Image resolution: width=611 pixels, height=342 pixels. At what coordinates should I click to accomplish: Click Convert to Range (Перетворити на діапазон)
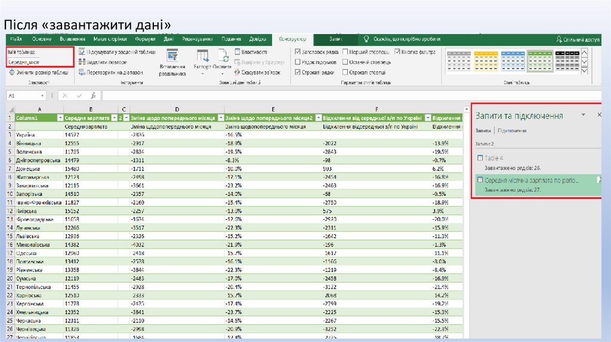pyautogui.click(x=83, y=73)
